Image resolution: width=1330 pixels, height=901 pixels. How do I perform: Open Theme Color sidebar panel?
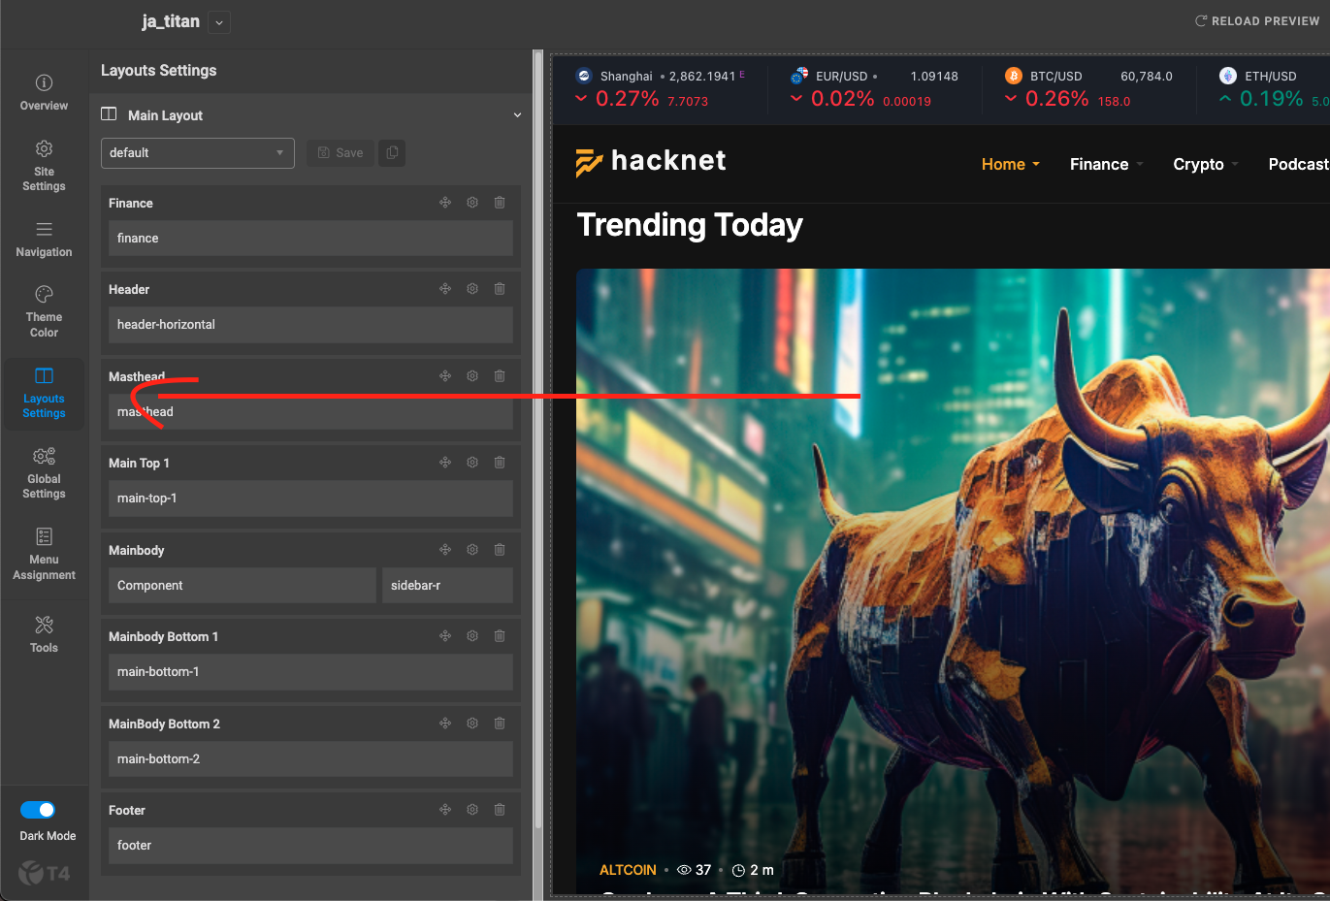[44, 311]
